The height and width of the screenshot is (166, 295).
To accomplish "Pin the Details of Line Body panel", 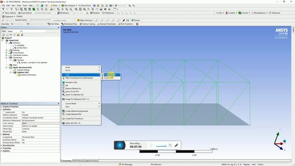I will coord(59,103).
